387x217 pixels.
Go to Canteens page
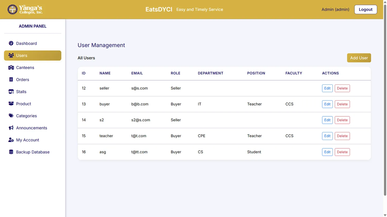coord(33,67)
